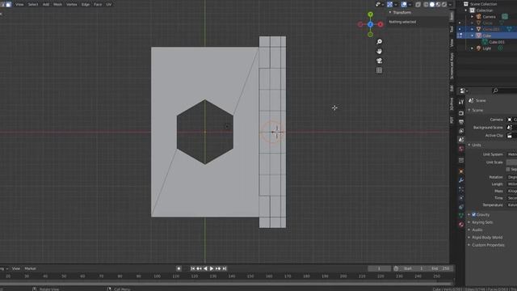The height and width of the screenshot is (291, 517).
Task: Toggle viewport overlays visibility
Action: coord(404,4)
